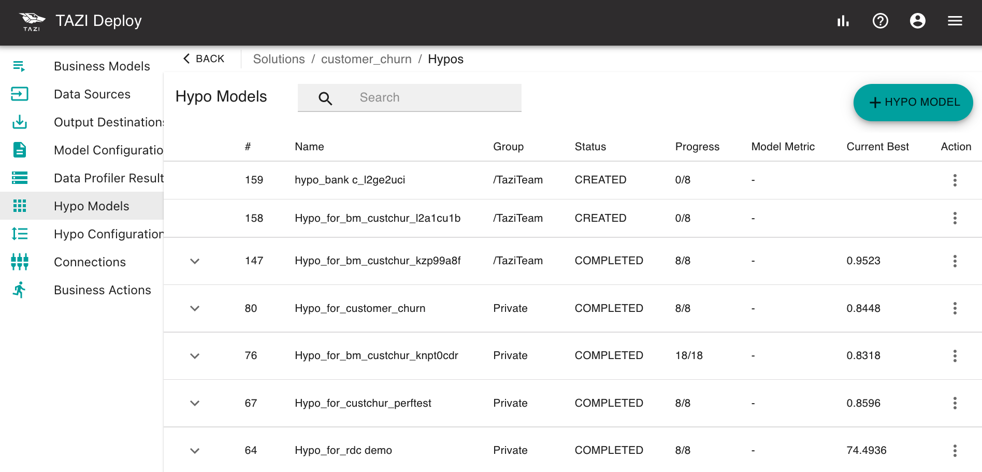Screen dimensions: 982x472
Task: Click Current Best value 0.8596
Action: pos(863,403)
